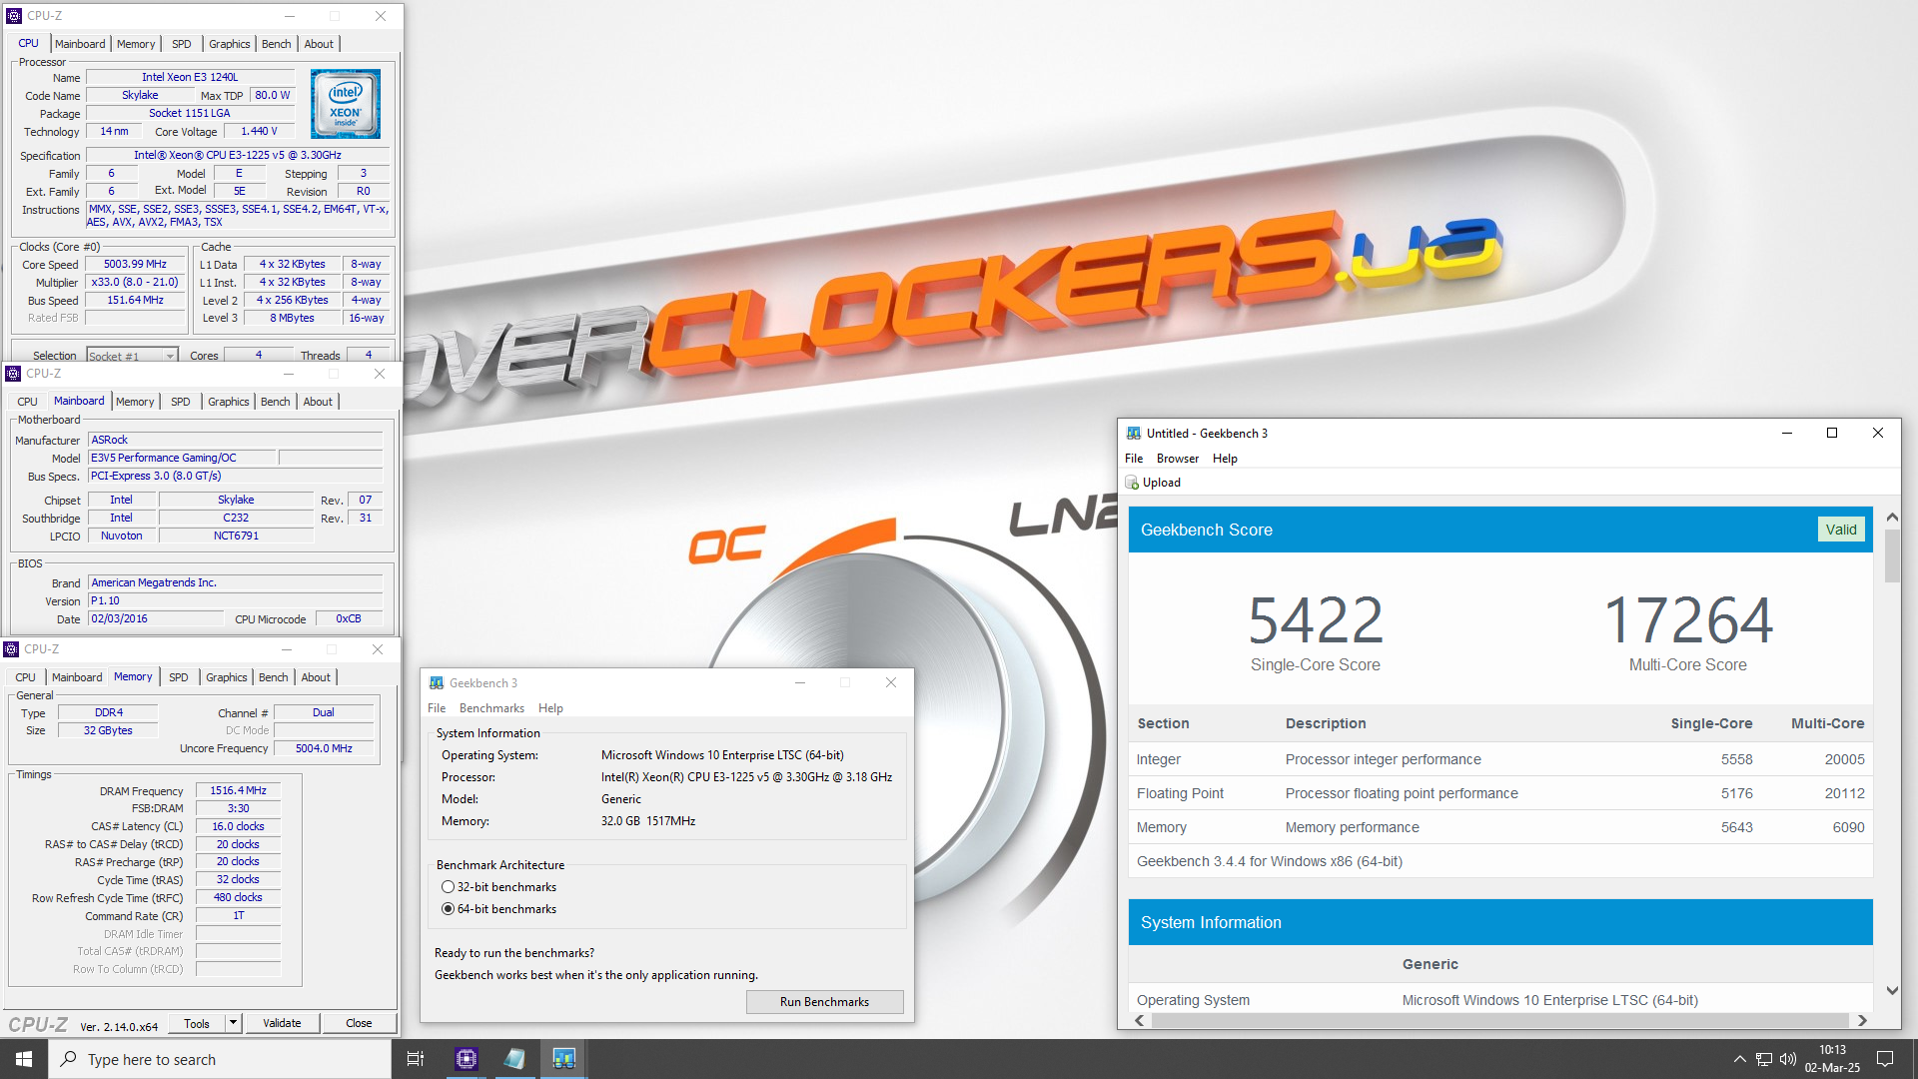This screenshot has width=1918, height=1079.
Task: Open File menu in Geekbench results window
Action: 1134,459
